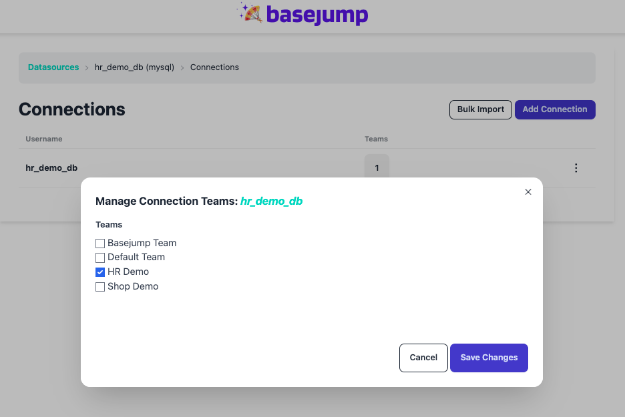Image resolution: width=625 pixels, height=417 pixels.
Task: Check the Basejump Team checkbox
Action: [100, 244]
